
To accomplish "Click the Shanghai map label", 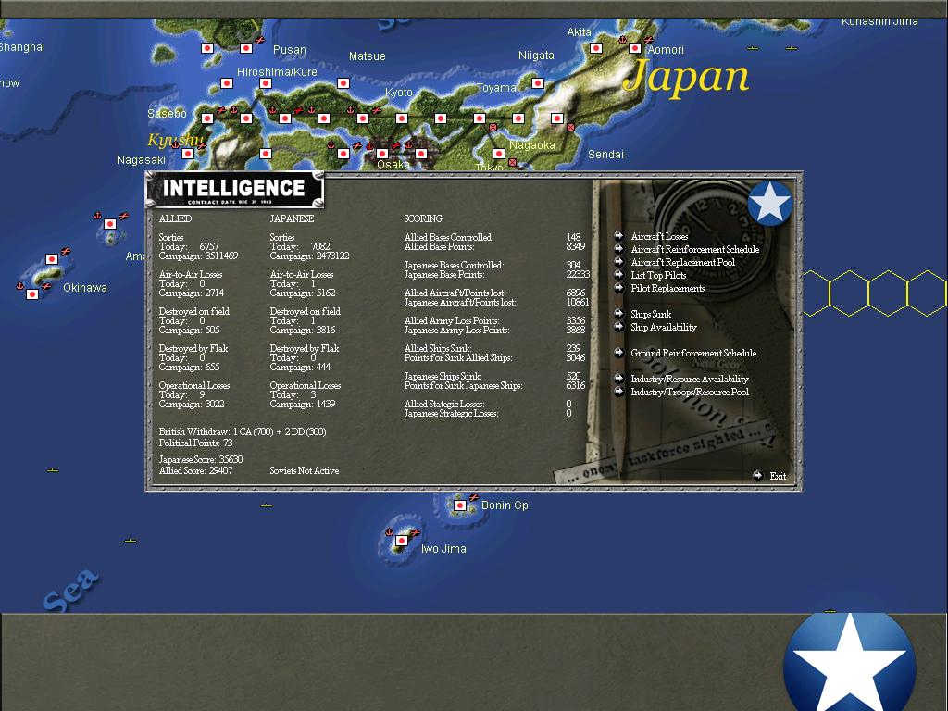I will pyautogui.click(x=22, y=46).
